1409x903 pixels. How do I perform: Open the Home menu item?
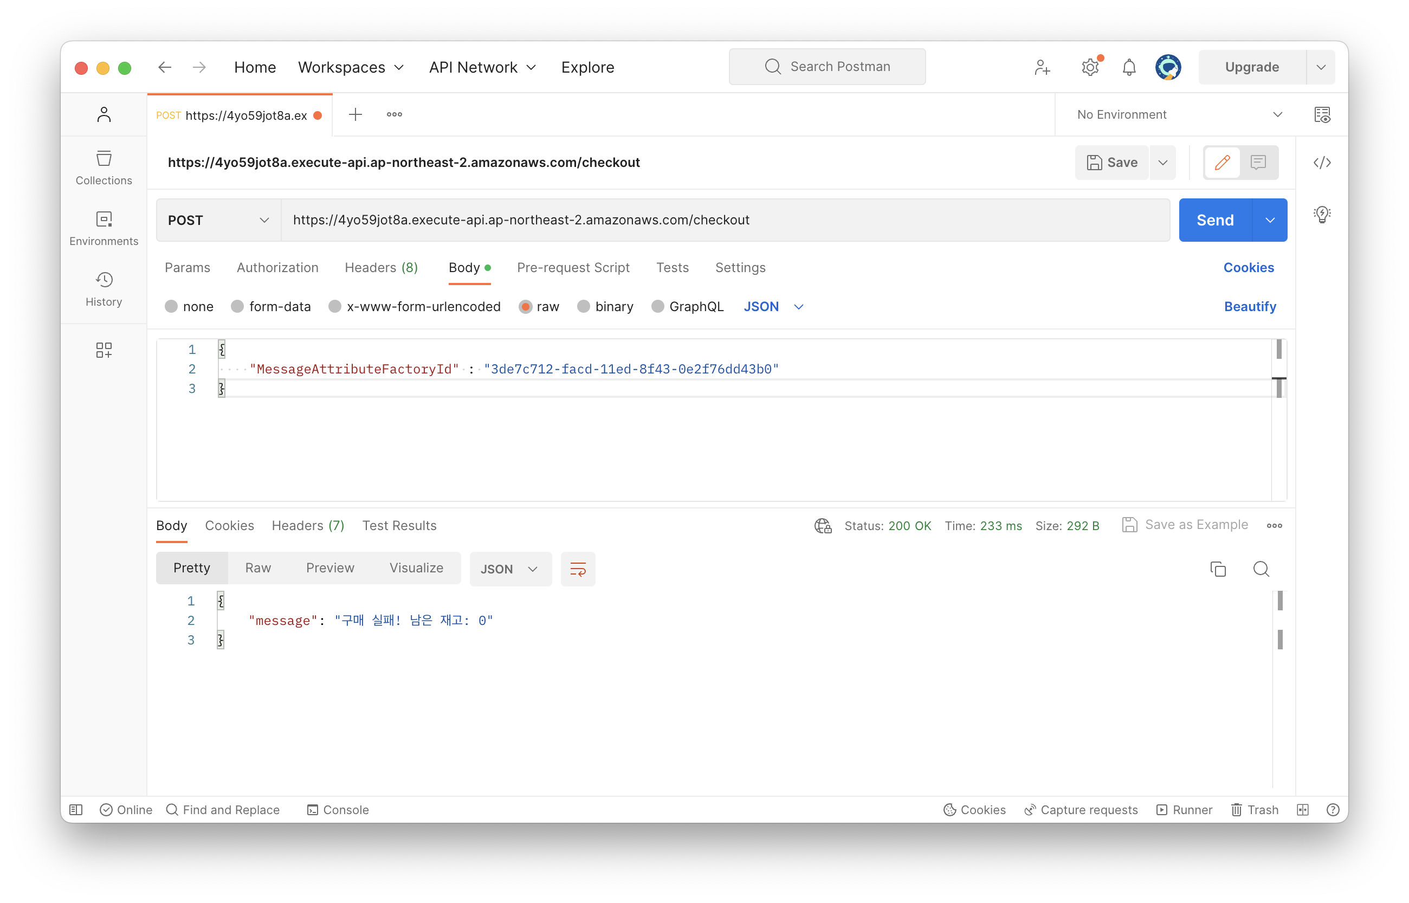point(255,67)
